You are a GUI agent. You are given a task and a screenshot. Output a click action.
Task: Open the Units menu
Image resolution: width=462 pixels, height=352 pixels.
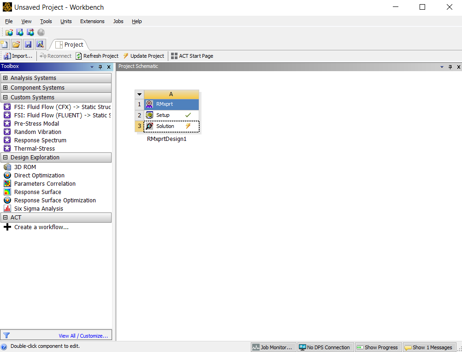66,21
